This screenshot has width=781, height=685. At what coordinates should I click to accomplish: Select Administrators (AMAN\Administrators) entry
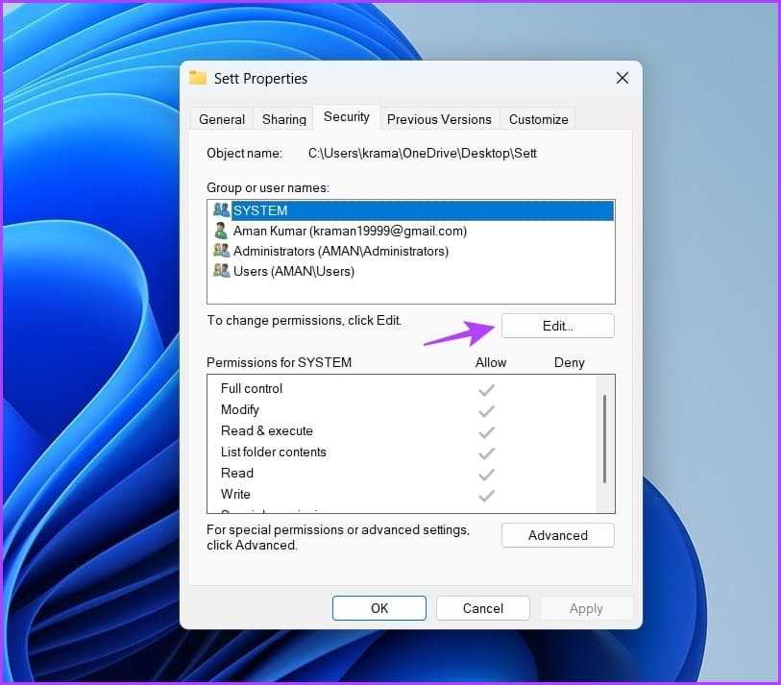pyautogui.click(x=340, y=251)
